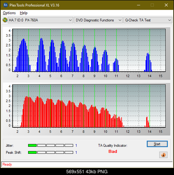
Task: Click the PlexTools XL title bar icon
Action: coord(6,5)
